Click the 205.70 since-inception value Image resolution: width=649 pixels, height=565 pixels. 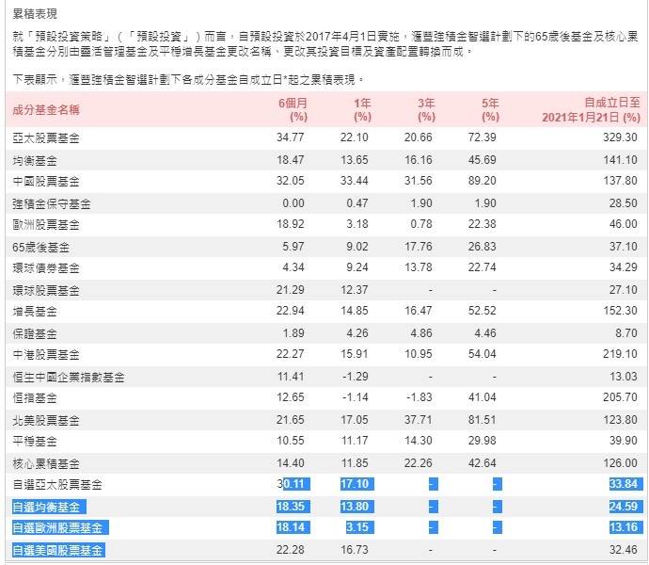pyautogui.click(x=620, y=397)
